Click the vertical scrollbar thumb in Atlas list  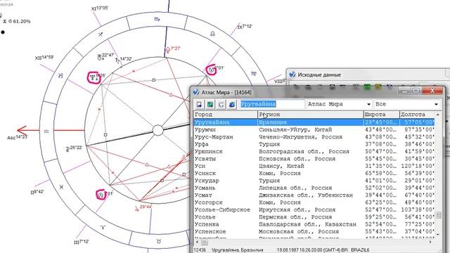pyautogui.click(x=438, y=215)
